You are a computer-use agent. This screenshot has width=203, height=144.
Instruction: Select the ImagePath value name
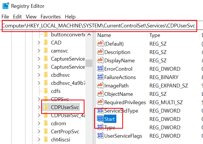[116, 86]
